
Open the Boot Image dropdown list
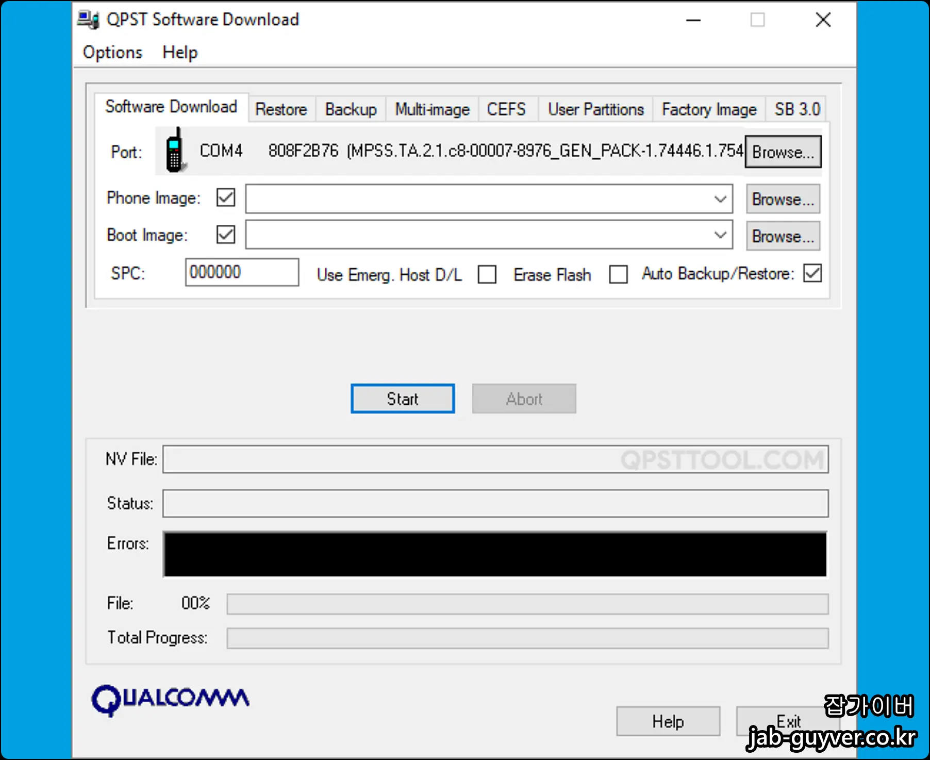click(720, 235)
